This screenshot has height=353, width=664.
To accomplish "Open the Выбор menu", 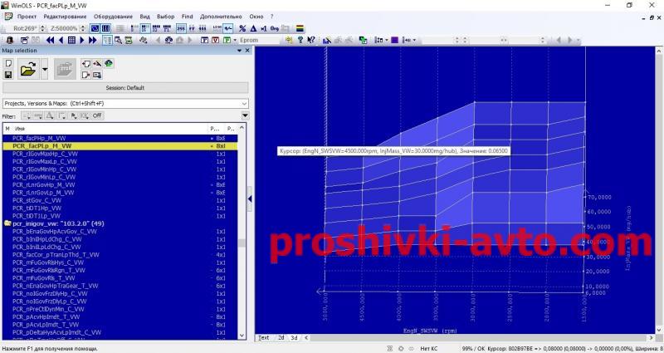I will pyautogui.click(x=165, y=17).
